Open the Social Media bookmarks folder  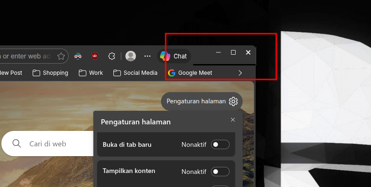click(135, 73)
